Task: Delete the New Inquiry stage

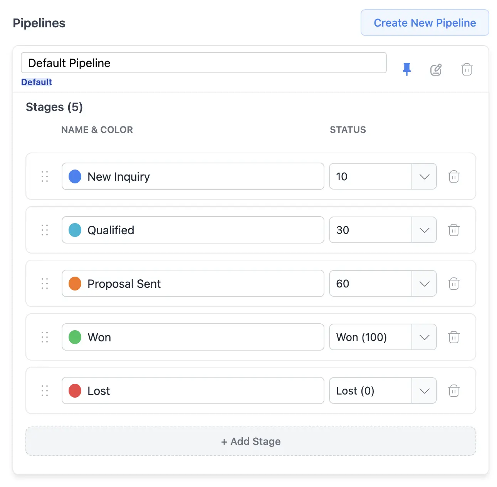Action: [x=454, y=176]
